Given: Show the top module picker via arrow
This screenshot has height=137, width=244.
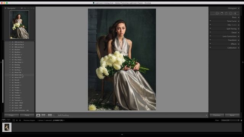Looking at the screenshot, I should click(122, 5).
